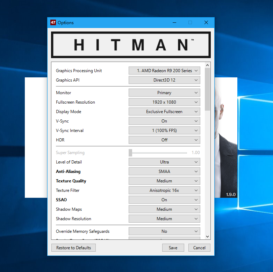The image size is (273, 272).
Task: Click the Cancel button
Action: [x=199, y=248]
